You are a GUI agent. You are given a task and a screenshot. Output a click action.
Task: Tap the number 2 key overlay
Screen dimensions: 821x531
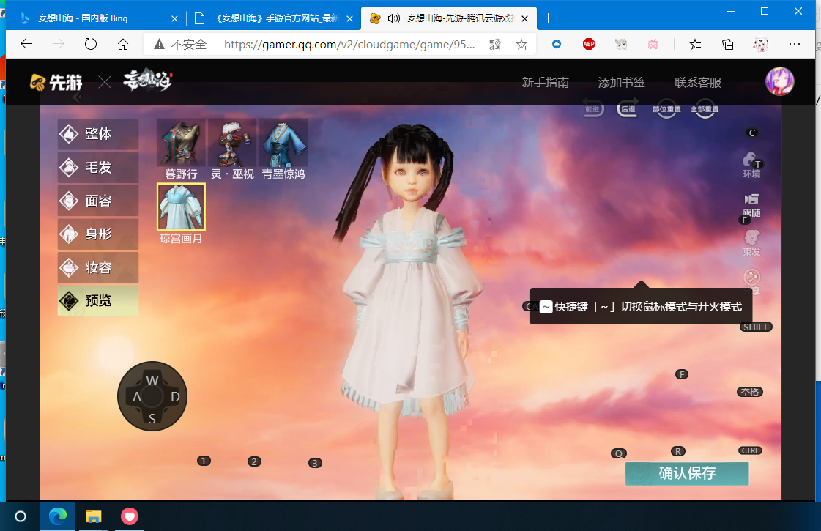(254, 461)
